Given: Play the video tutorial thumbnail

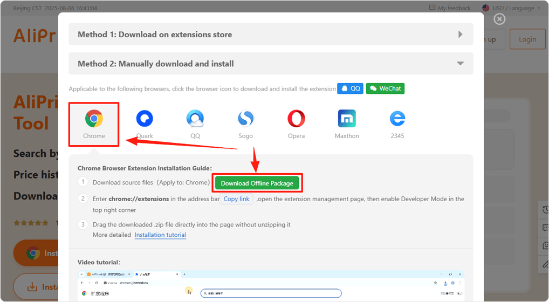Looking at the screenshot, I should pyautogui.click(x=271, y=286).
